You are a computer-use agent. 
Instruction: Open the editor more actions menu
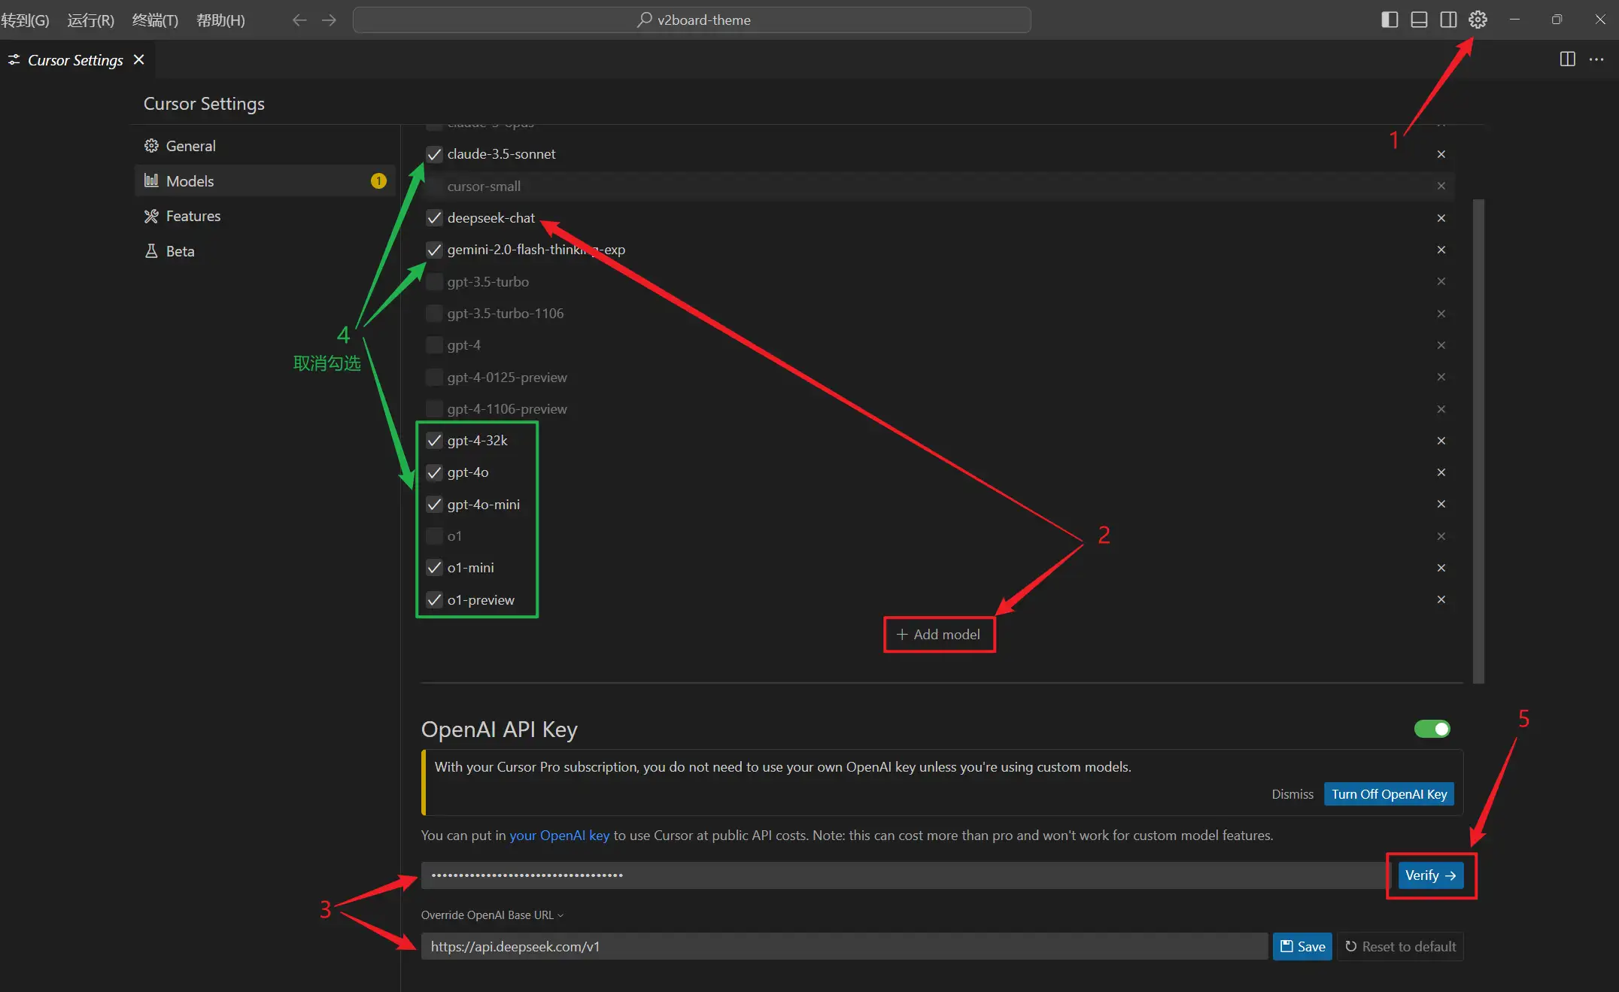click(1597, 59)
